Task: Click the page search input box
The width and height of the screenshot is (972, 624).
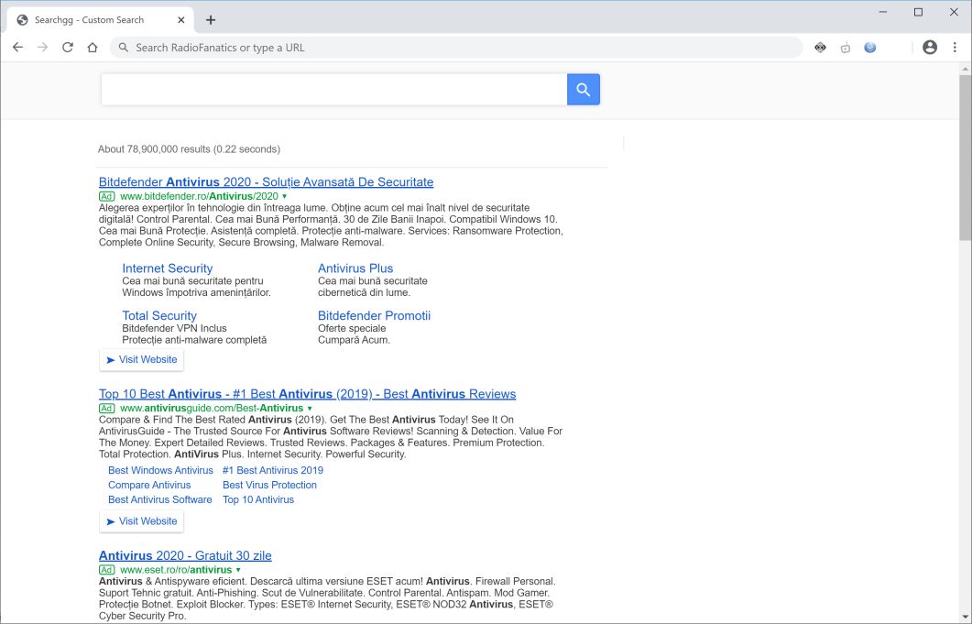Action: click(333, 90)
